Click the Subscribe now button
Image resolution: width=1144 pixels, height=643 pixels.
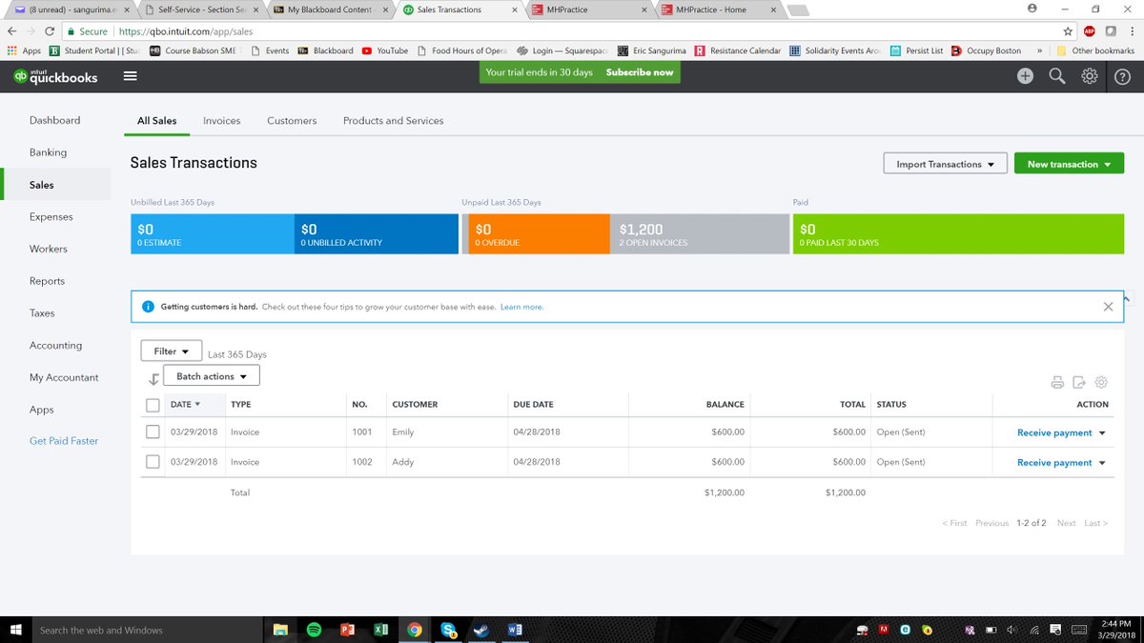[640, 72]
